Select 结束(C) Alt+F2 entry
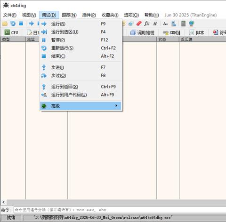 [x=81, y=56]
